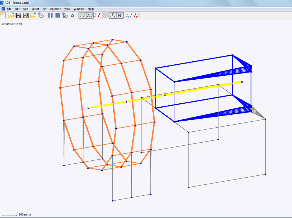This screenshot has height=218, width=292.
Task: Save the model with the floppy icon
Action: (18, 16)
